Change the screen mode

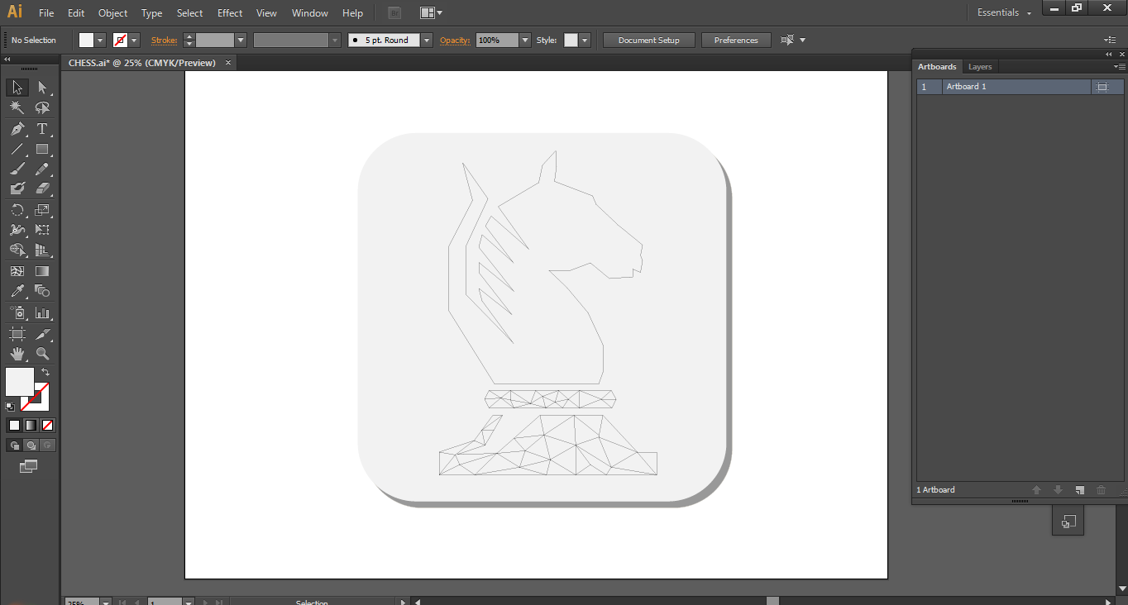pos(29,466)
